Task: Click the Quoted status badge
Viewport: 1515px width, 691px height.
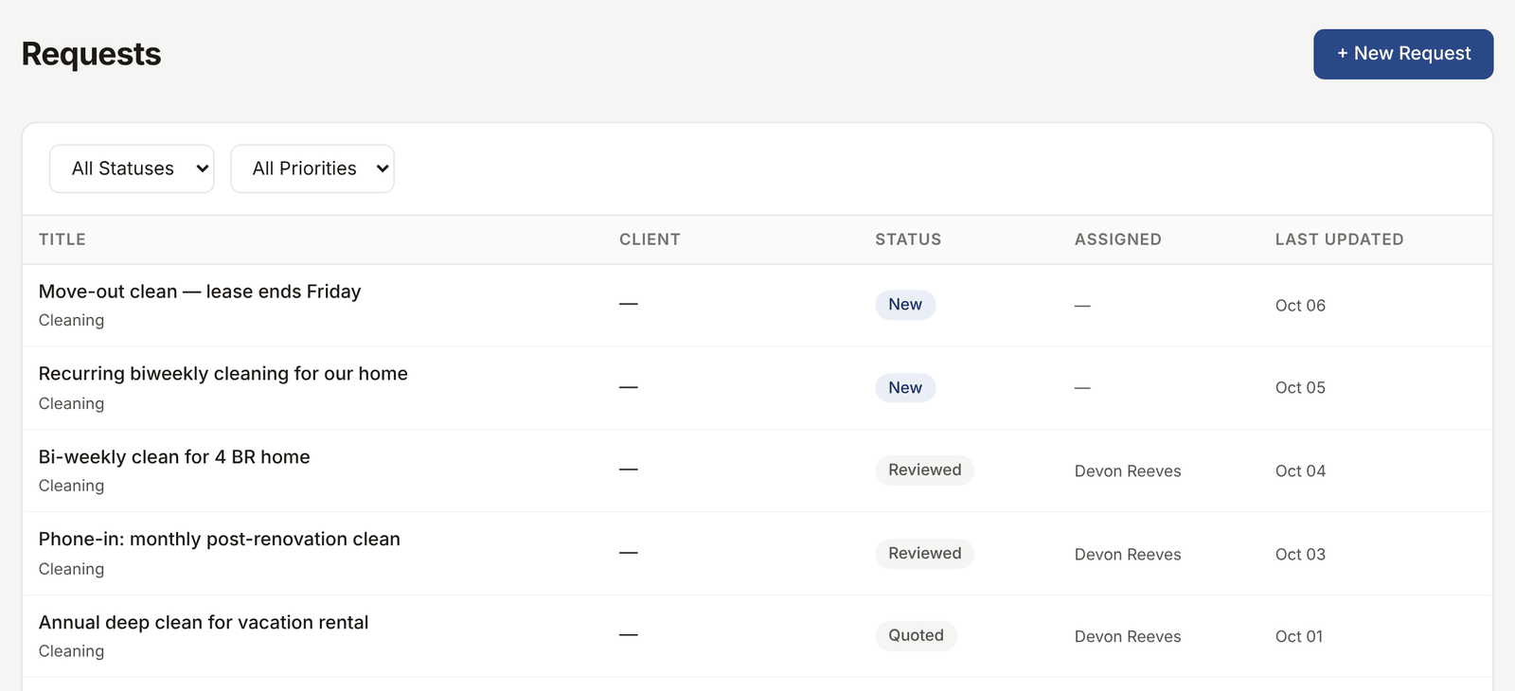Action: (x=916, y=636)
